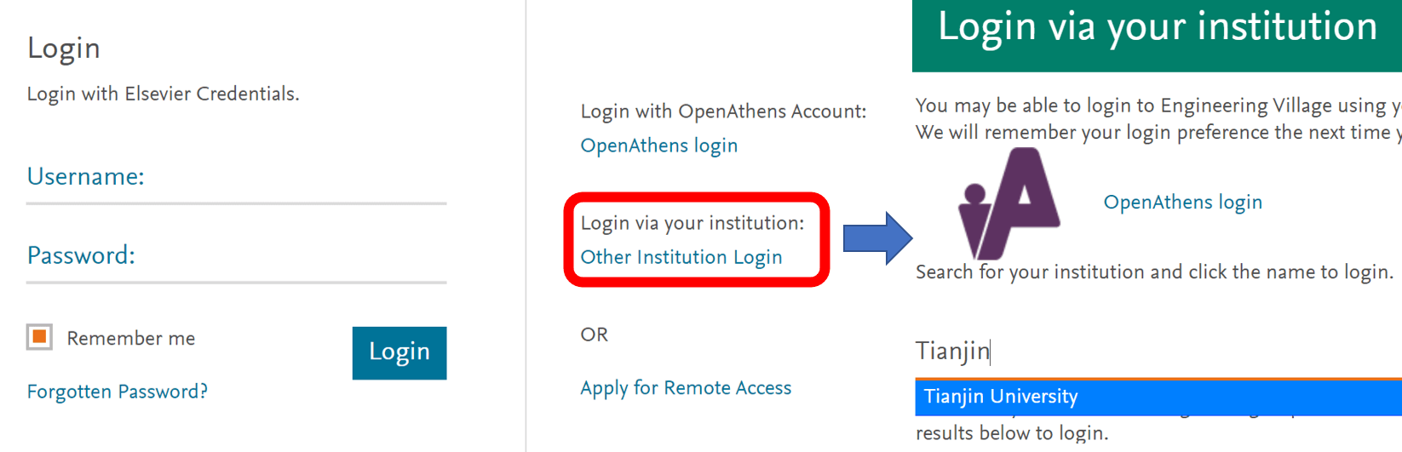Open the Other Institution Login link

coord(681,257)
